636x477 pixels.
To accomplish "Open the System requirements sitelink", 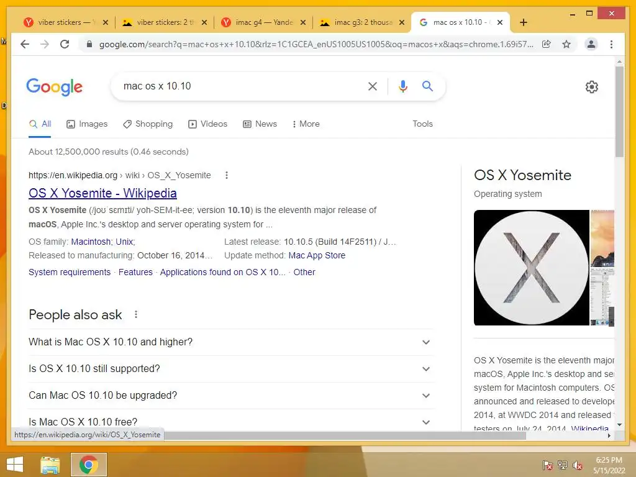I will click(70, 272).
